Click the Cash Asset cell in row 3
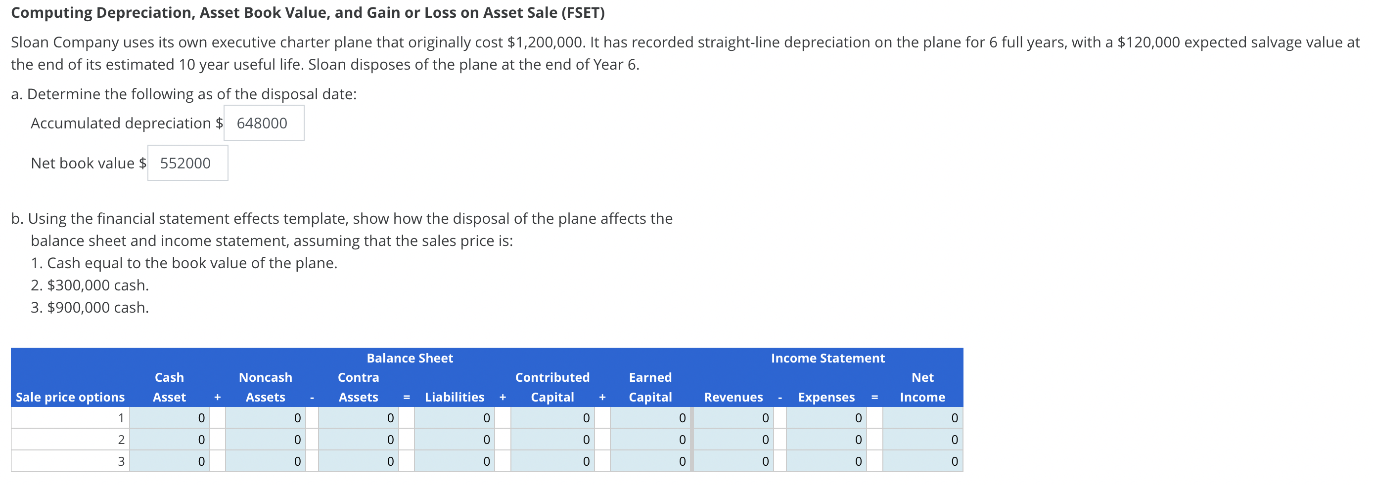Viewport: 1374px width, 485px height. 170,461
